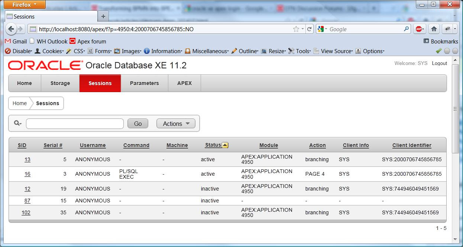This screenshot has height=247, width=463.
Task: Open the Miscellaneous developer toolbar menu
Action: coord(207,51)
